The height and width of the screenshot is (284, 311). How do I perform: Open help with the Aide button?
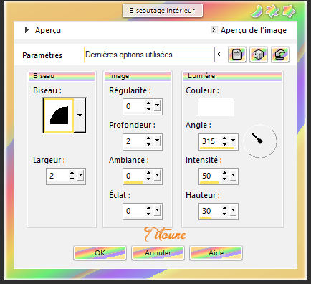[x=216, y=253]
